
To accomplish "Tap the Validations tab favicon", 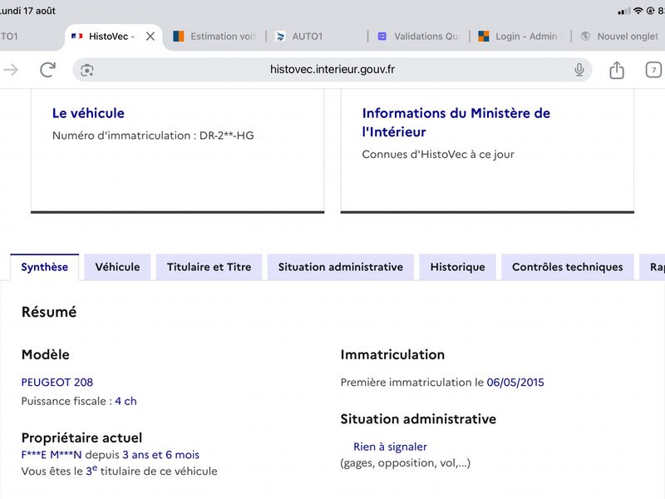I will 382,36.
